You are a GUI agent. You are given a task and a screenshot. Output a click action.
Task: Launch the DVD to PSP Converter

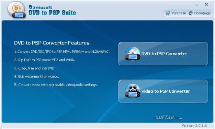click(163, 54)
